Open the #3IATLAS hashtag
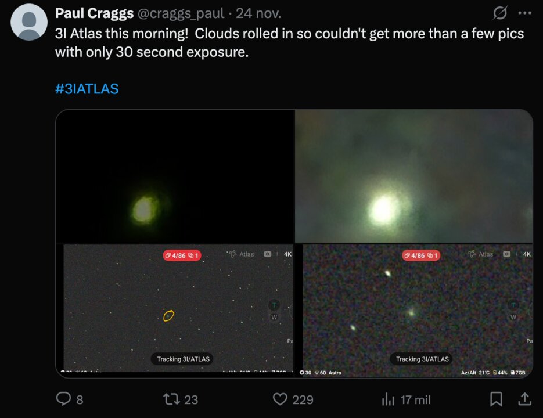Image resolution: width=543 pixels, height=418 pixels. [x=87, y=89]
